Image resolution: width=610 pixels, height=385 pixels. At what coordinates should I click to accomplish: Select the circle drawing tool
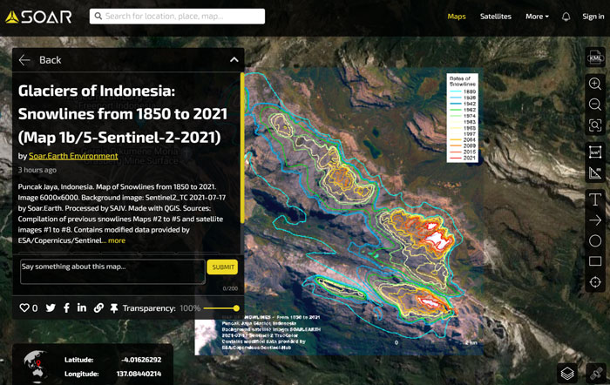tap(595, 241)
